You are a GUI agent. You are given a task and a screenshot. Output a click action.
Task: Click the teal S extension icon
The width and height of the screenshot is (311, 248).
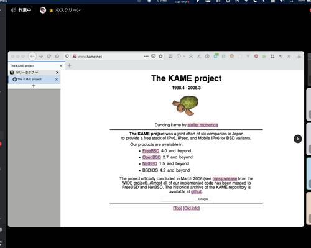tap(223, 56)
